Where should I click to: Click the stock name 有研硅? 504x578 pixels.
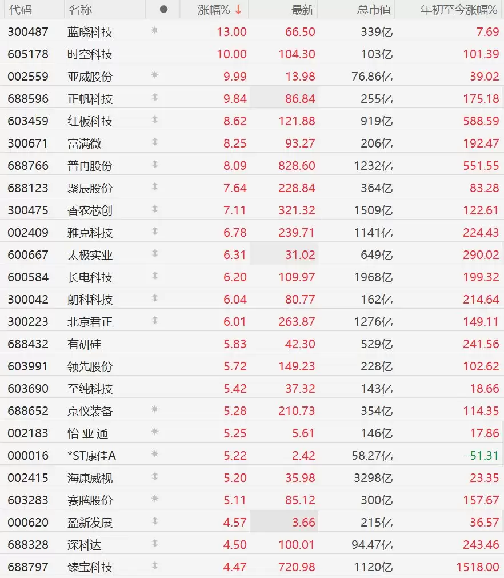tap(85, 344)
